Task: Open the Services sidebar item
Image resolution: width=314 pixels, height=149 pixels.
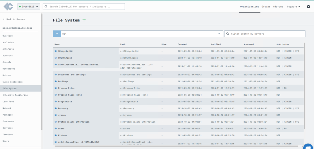Action: (8, 128)
